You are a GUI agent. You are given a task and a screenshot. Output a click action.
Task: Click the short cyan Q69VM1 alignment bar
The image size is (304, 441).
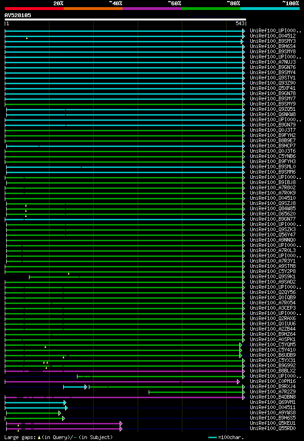pos(35,402)
